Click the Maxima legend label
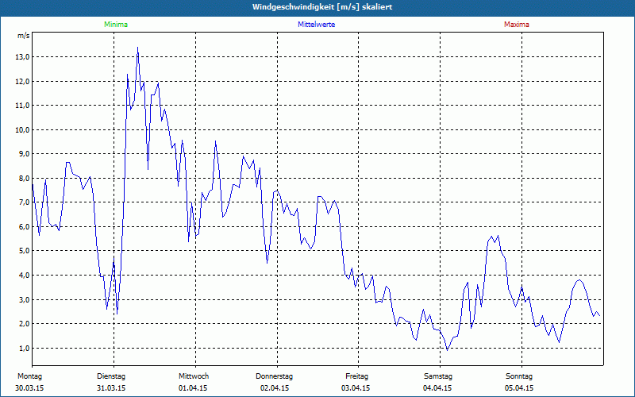 [516, 25]
